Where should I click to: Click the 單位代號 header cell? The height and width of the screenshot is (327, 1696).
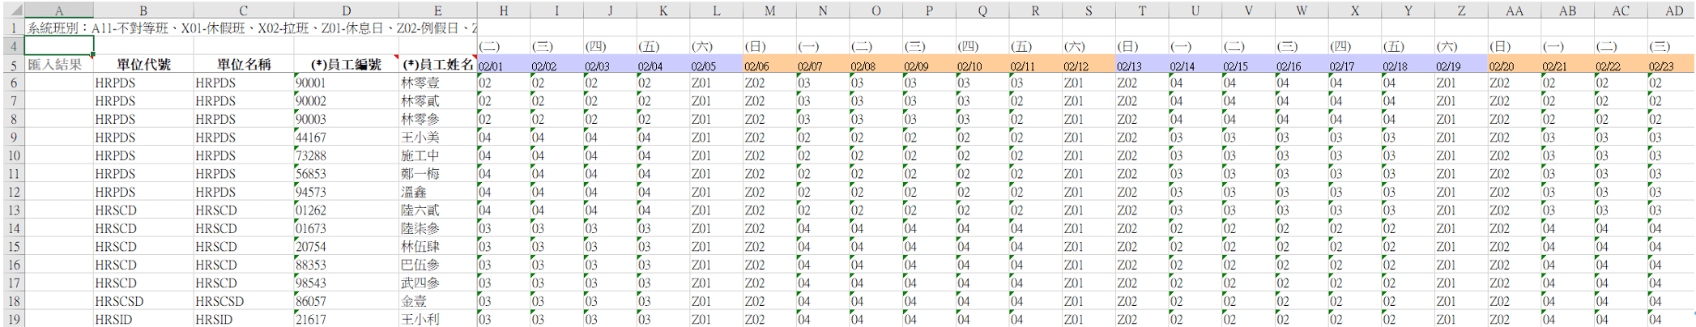point(143,65)
